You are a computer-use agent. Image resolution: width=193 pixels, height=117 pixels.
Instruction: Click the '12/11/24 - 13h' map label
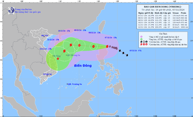(46, 49)
